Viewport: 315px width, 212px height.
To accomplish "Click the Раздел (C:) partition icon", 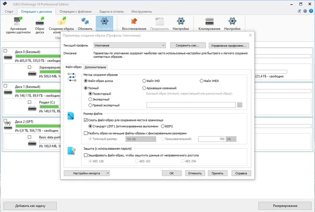I will pyautogui.click(x=32, y=109).
